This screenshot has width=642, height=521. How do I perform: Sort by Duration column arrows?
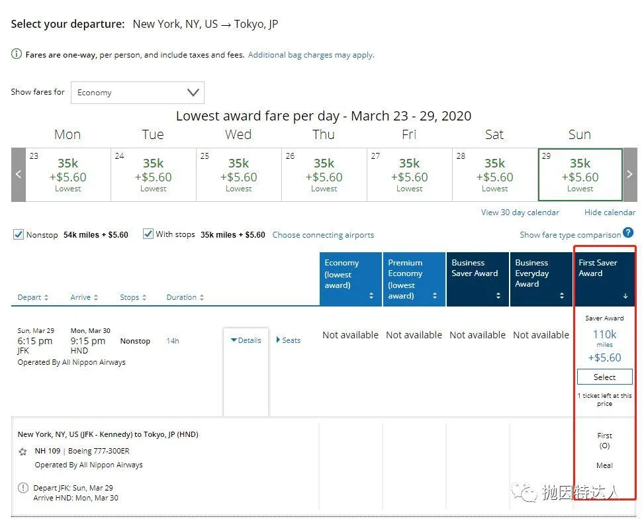coord(201,298)
